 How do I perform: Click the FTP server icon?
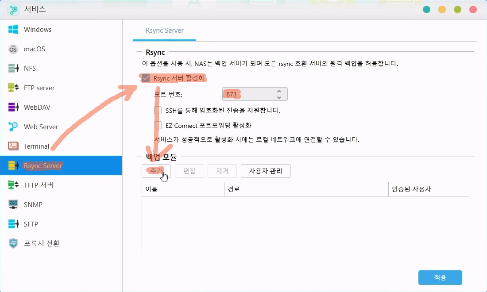(x=13, y=88)
